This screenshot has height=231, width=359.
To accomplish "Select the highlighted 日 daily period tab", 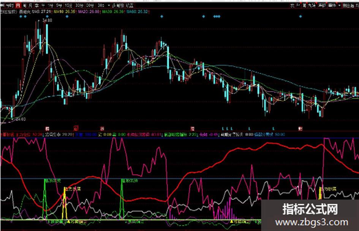I will point(18,5).
